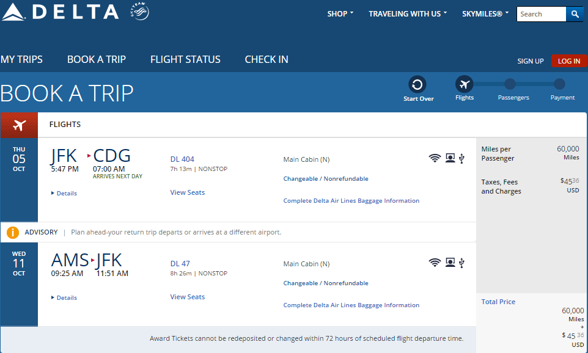
Task: Expand Details for the AMS to JFK flight
Action: pos(64,298)
